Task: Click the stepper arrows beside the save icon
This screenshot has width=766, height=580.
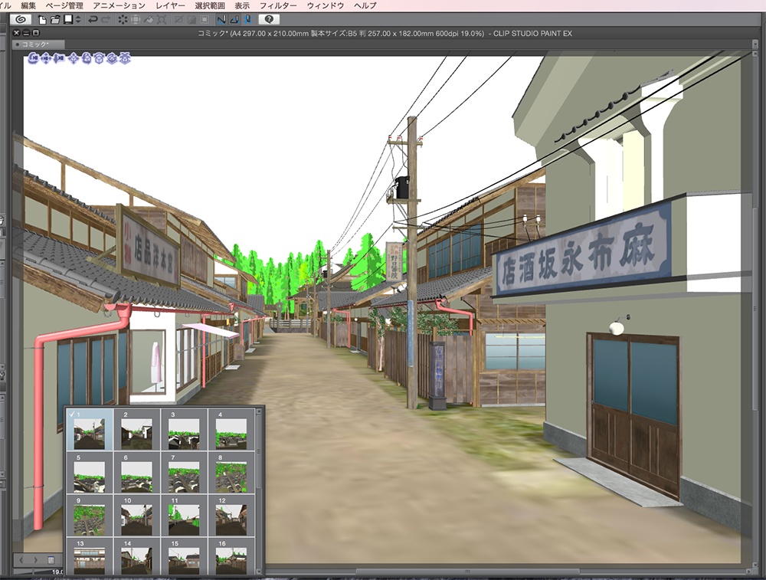Action: tap(77, 22)
